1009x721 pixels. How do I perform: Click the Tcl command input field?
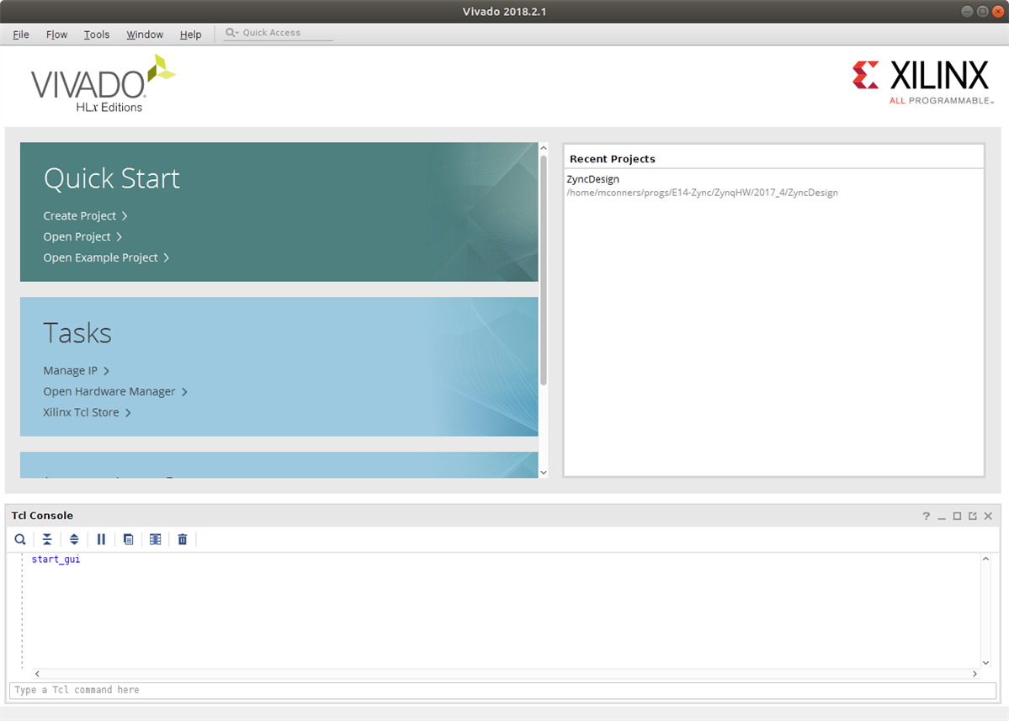pyautogui.click(x=502, y=690)
